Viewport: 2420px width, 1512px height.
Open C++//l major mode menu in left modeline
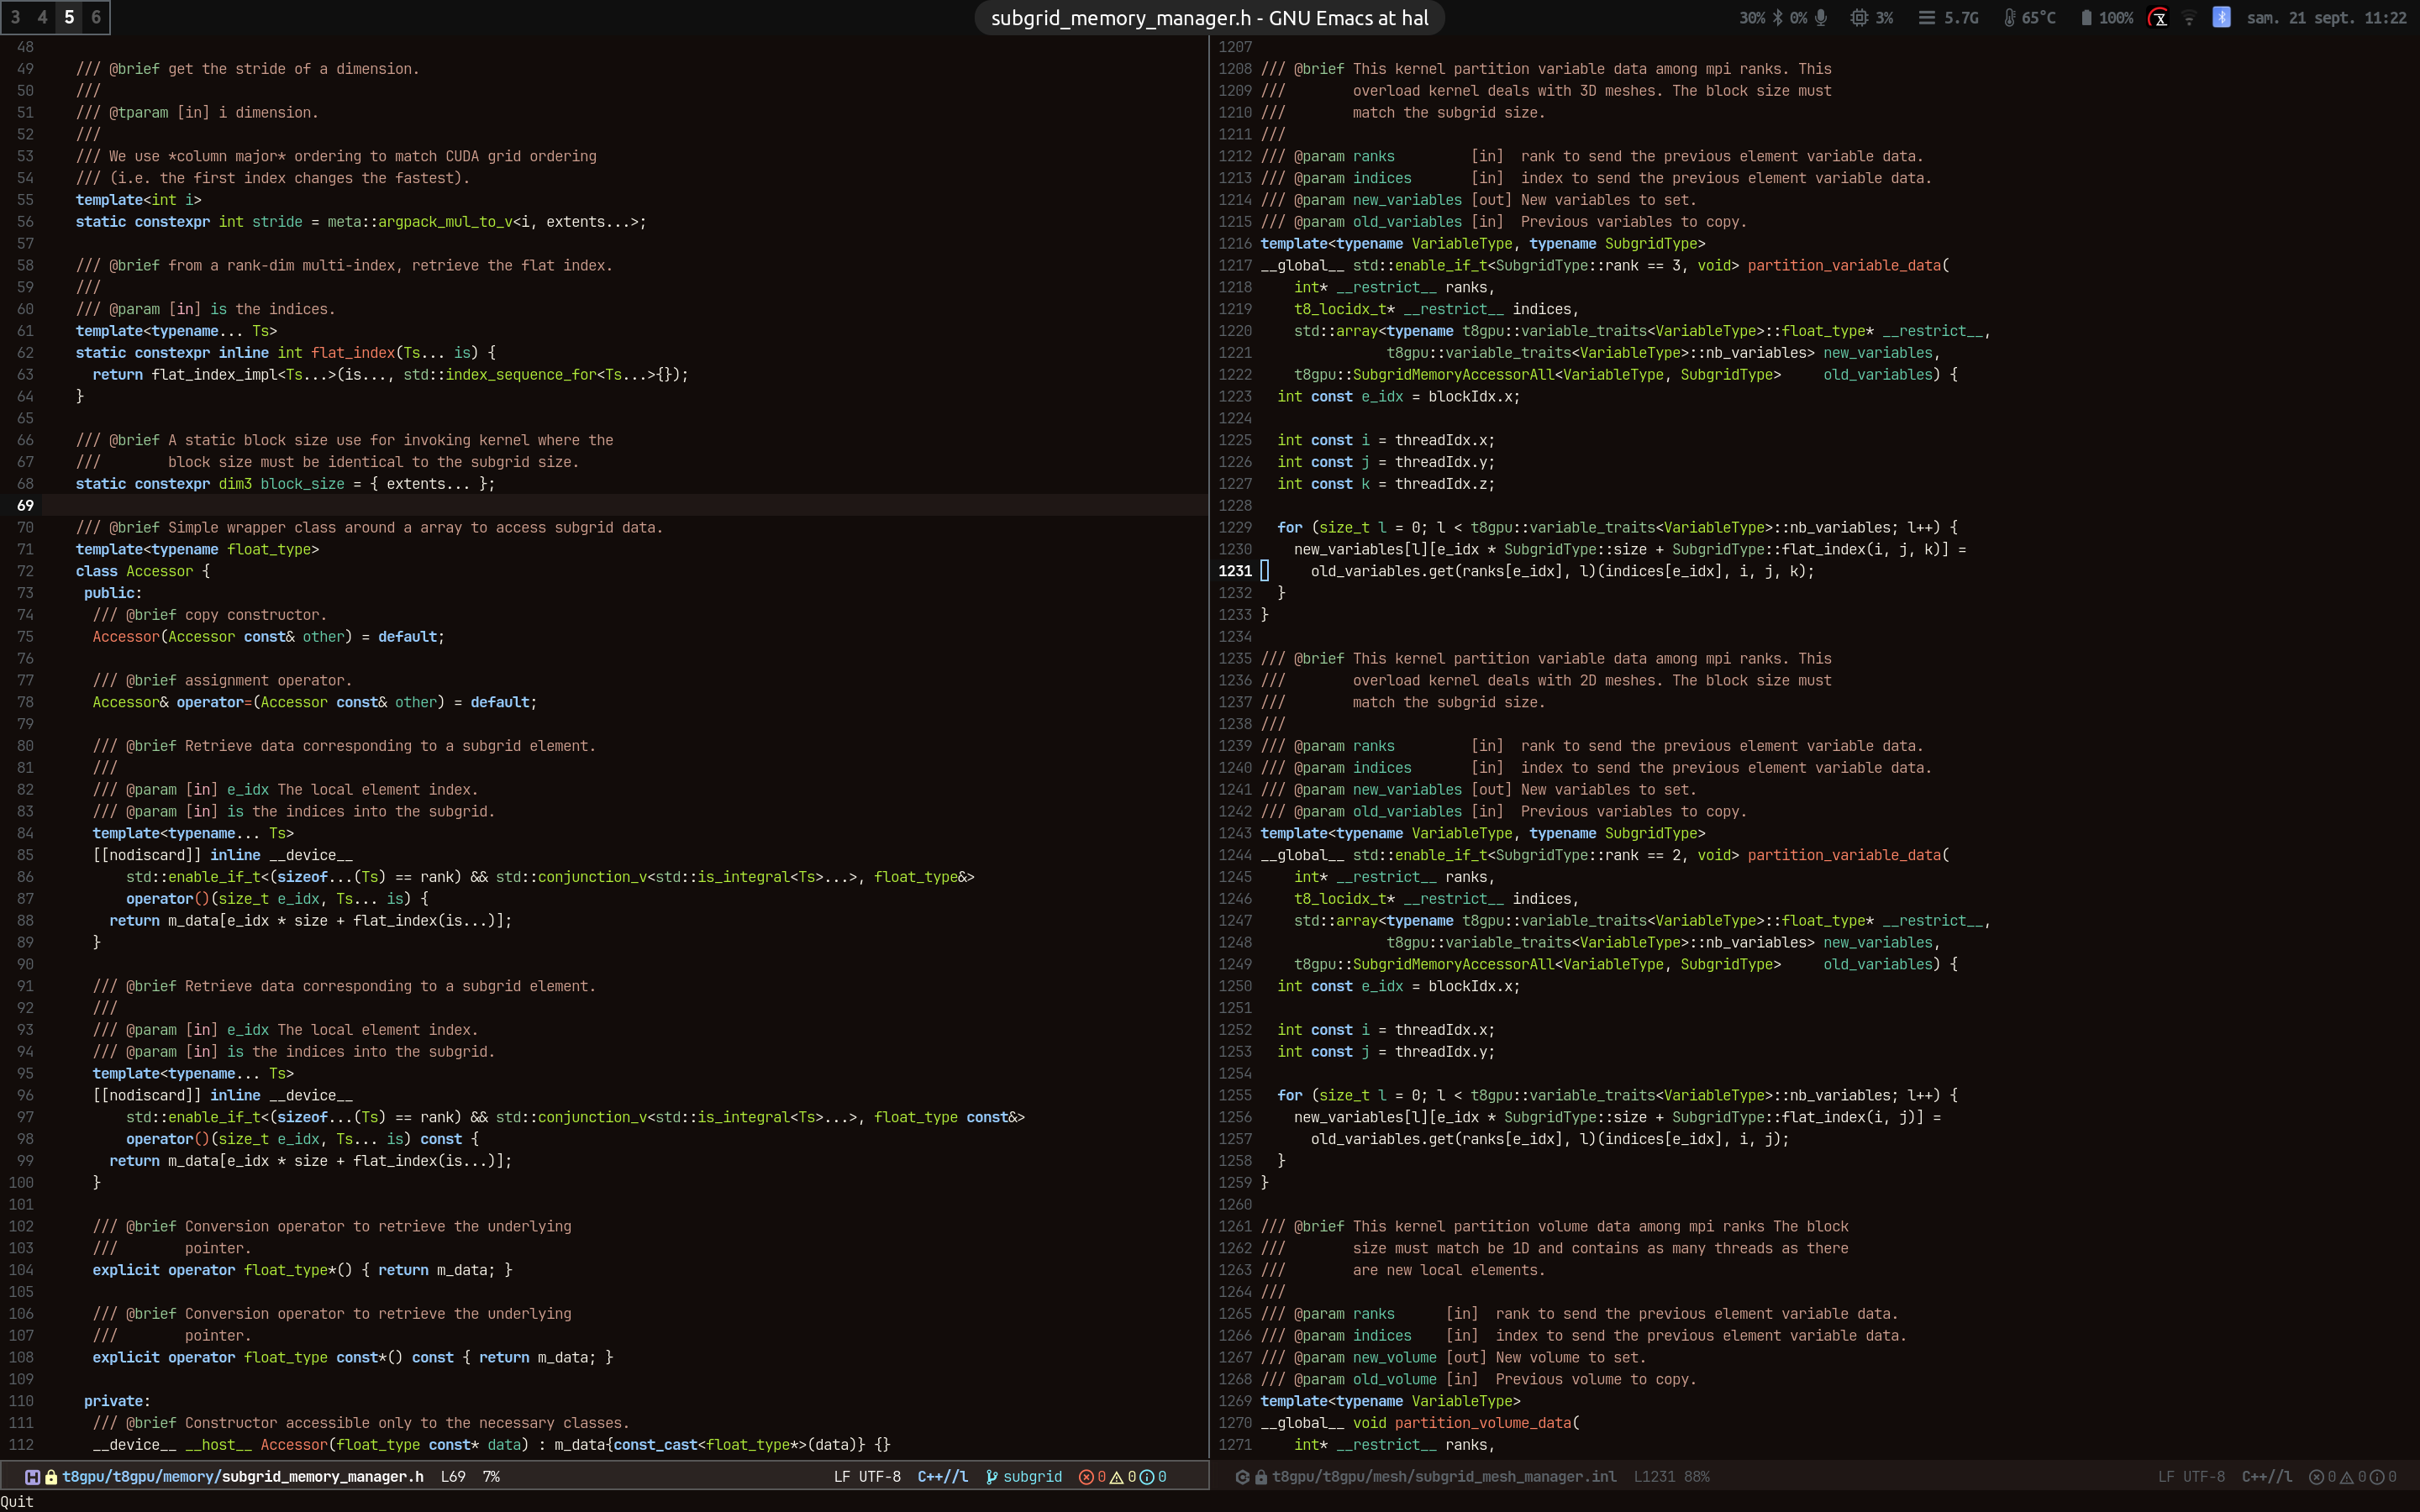942,1477
